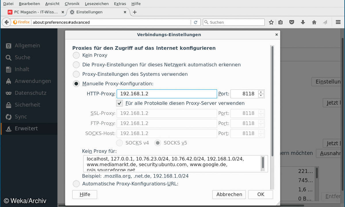Select Manuelle Proxy-Konfiguration radio button
345x207 pixels.
point(76,84)
